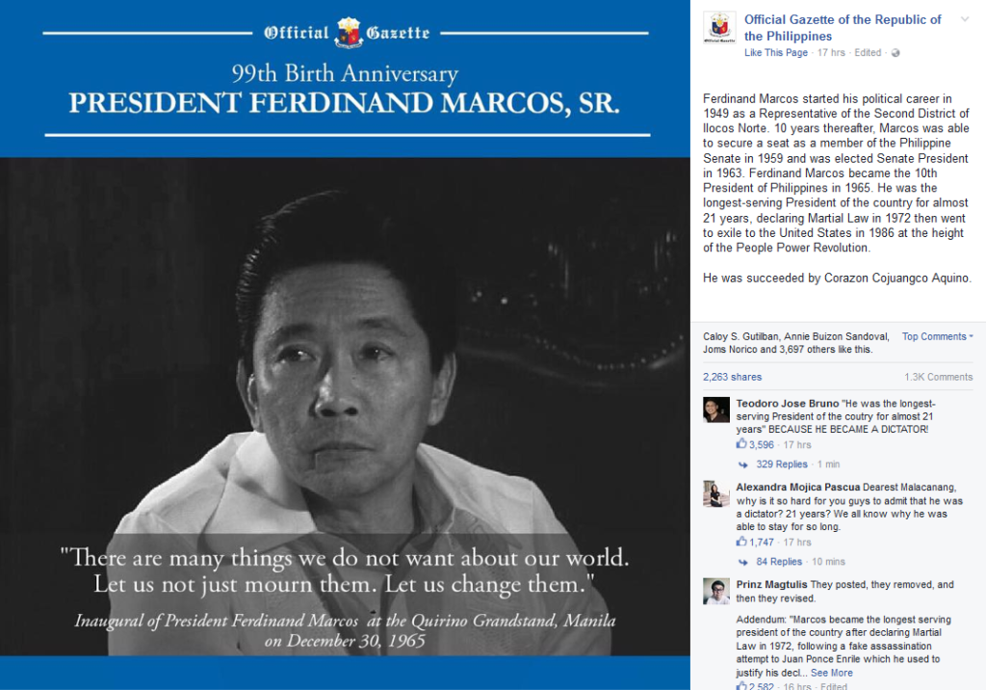Screen dimensions: 986x690
Task: Open Teodoro Jose Bruno's avatar
Action: click(716, 410)
